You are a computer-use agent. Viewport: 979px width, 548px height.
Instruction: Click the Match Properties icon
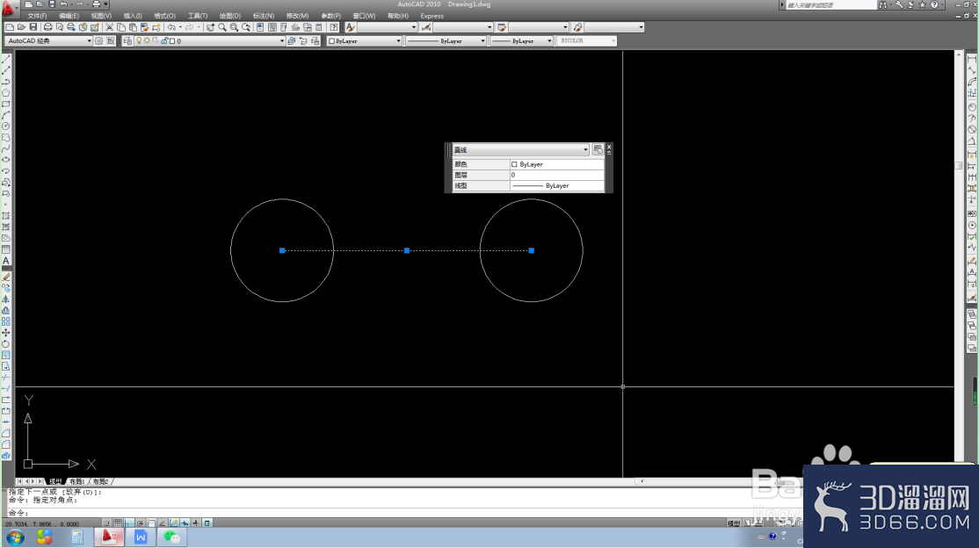pos(144,27)
